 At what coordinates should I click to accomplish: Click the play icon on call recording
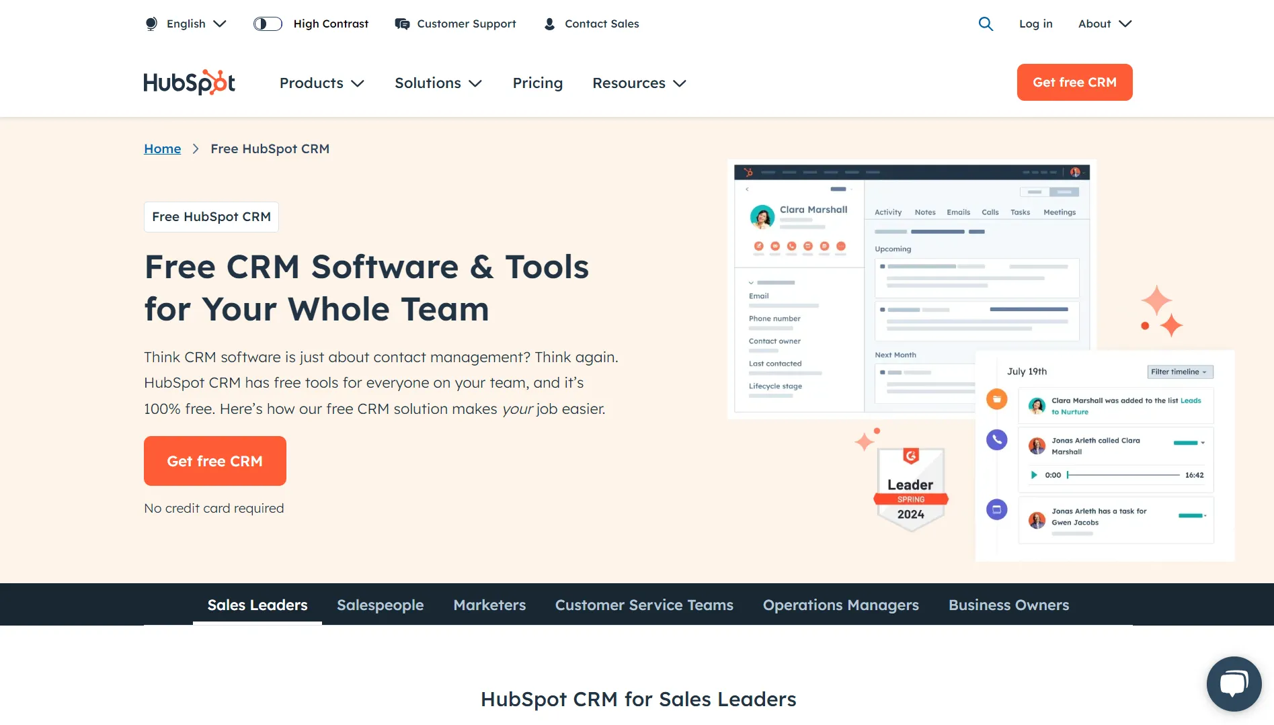(1034, 475)
